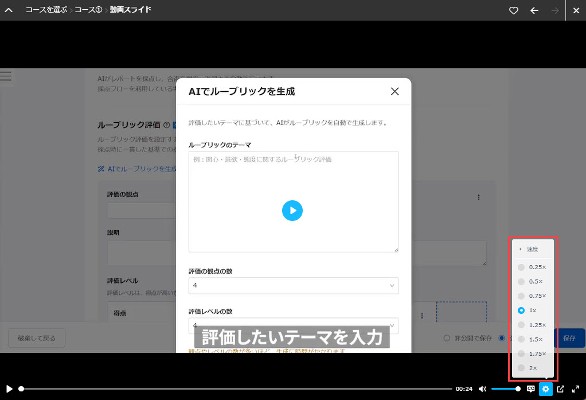Open the 評価の観点の数 dropdown
The image size is (586, 400).
[293, 285]
